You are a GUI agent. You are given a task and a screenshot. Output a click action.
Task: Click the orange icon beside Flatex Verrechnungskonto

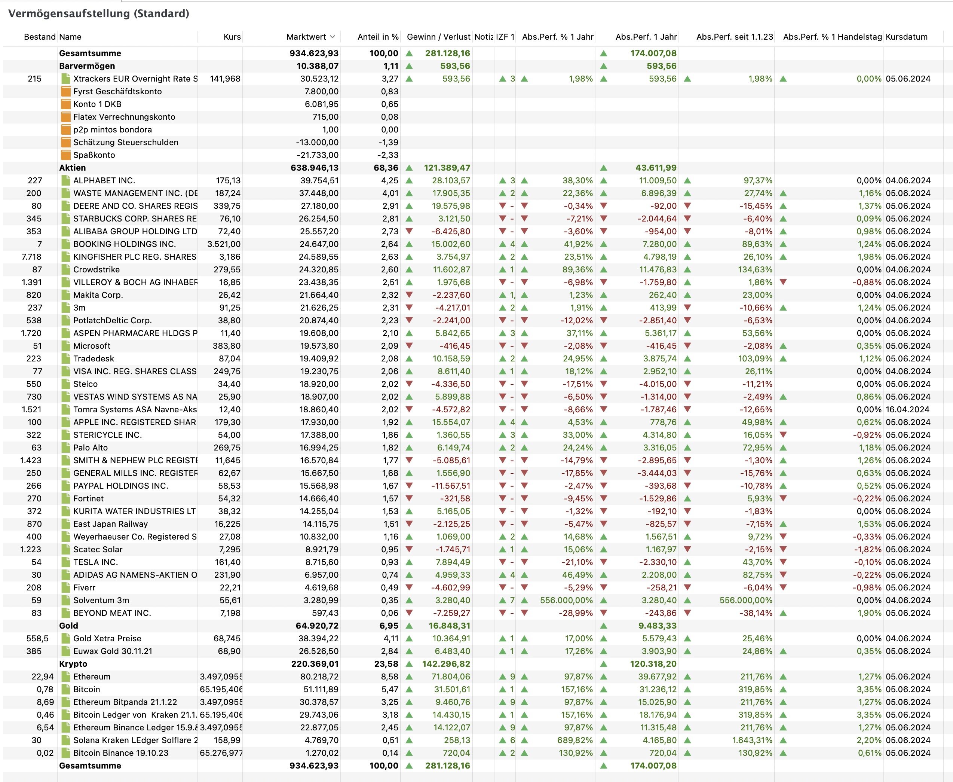coord(66,117)
